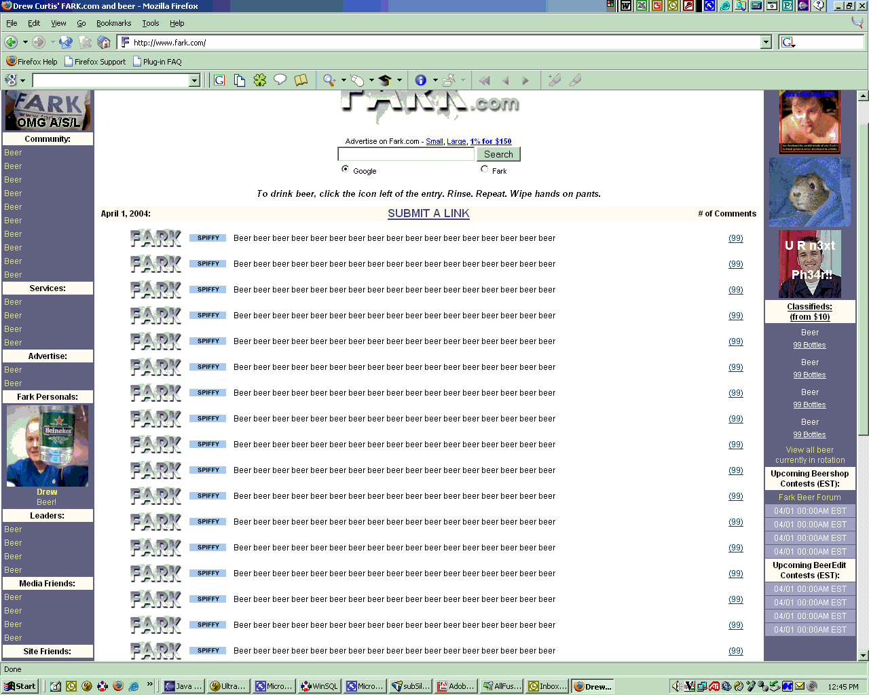Launch Word from Office shortcut bar
The width and height of the screenshot is (869, 695).
pyautogui.click(x=626, y=5)
